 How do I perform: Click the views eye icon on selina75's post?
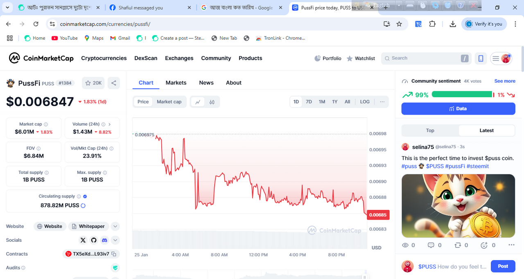point(405,245)
